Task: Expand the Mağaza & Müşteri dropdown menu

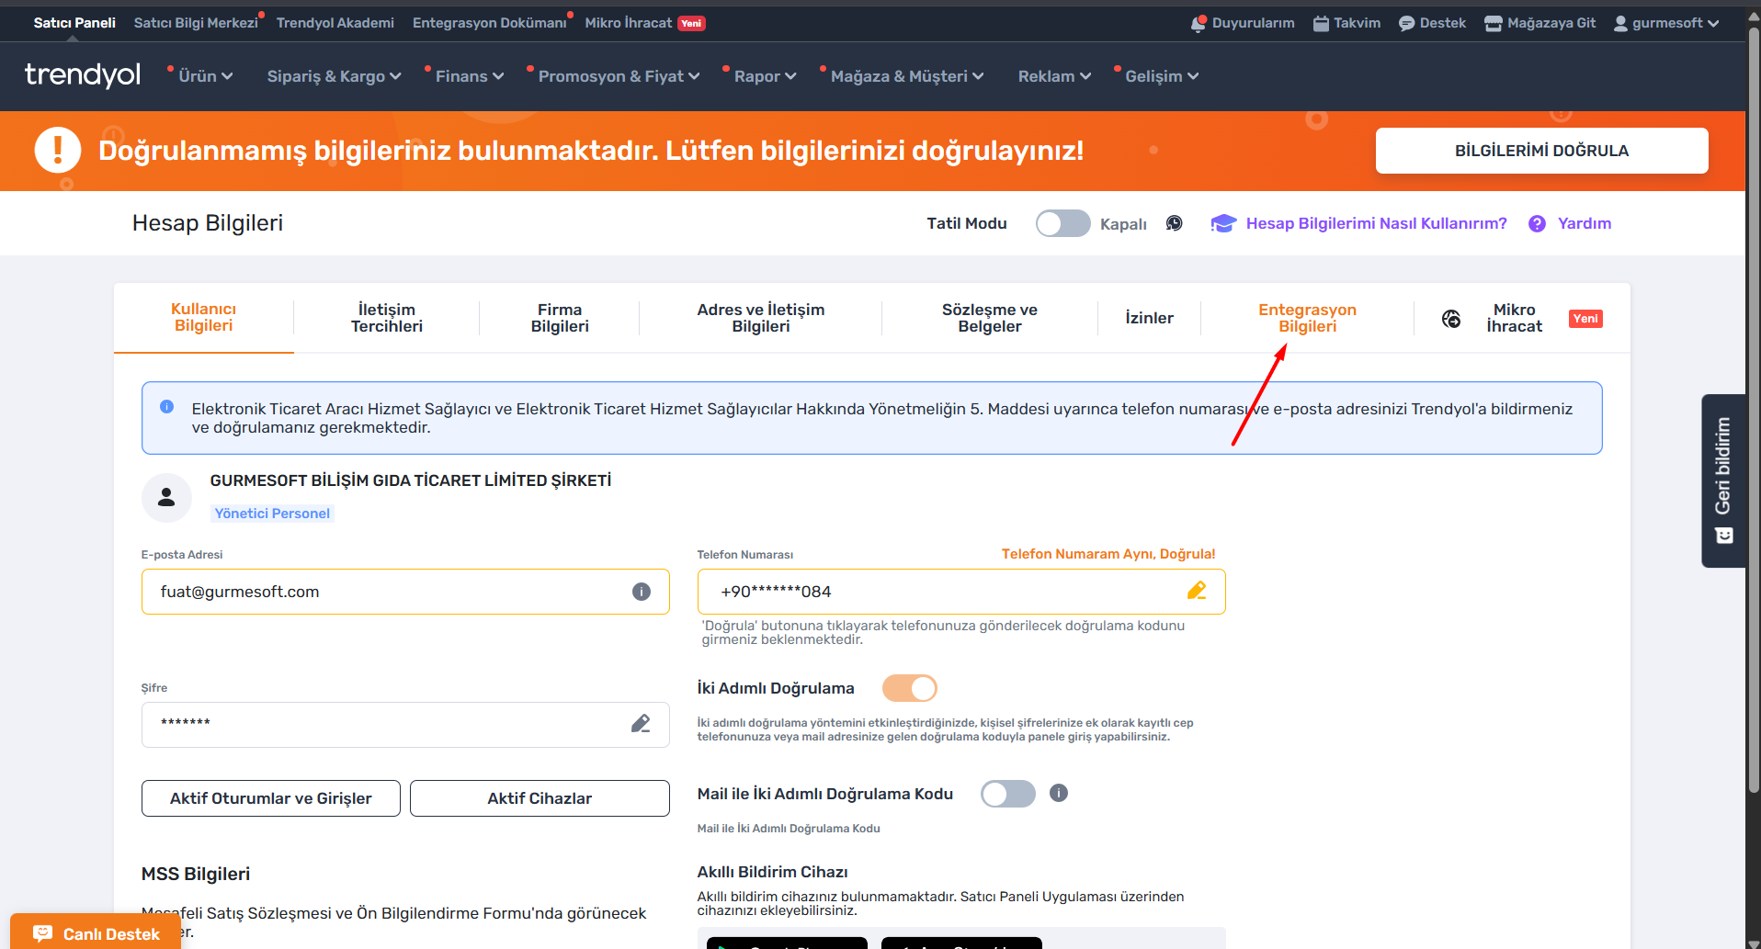Action: click(x=907, y=76)
